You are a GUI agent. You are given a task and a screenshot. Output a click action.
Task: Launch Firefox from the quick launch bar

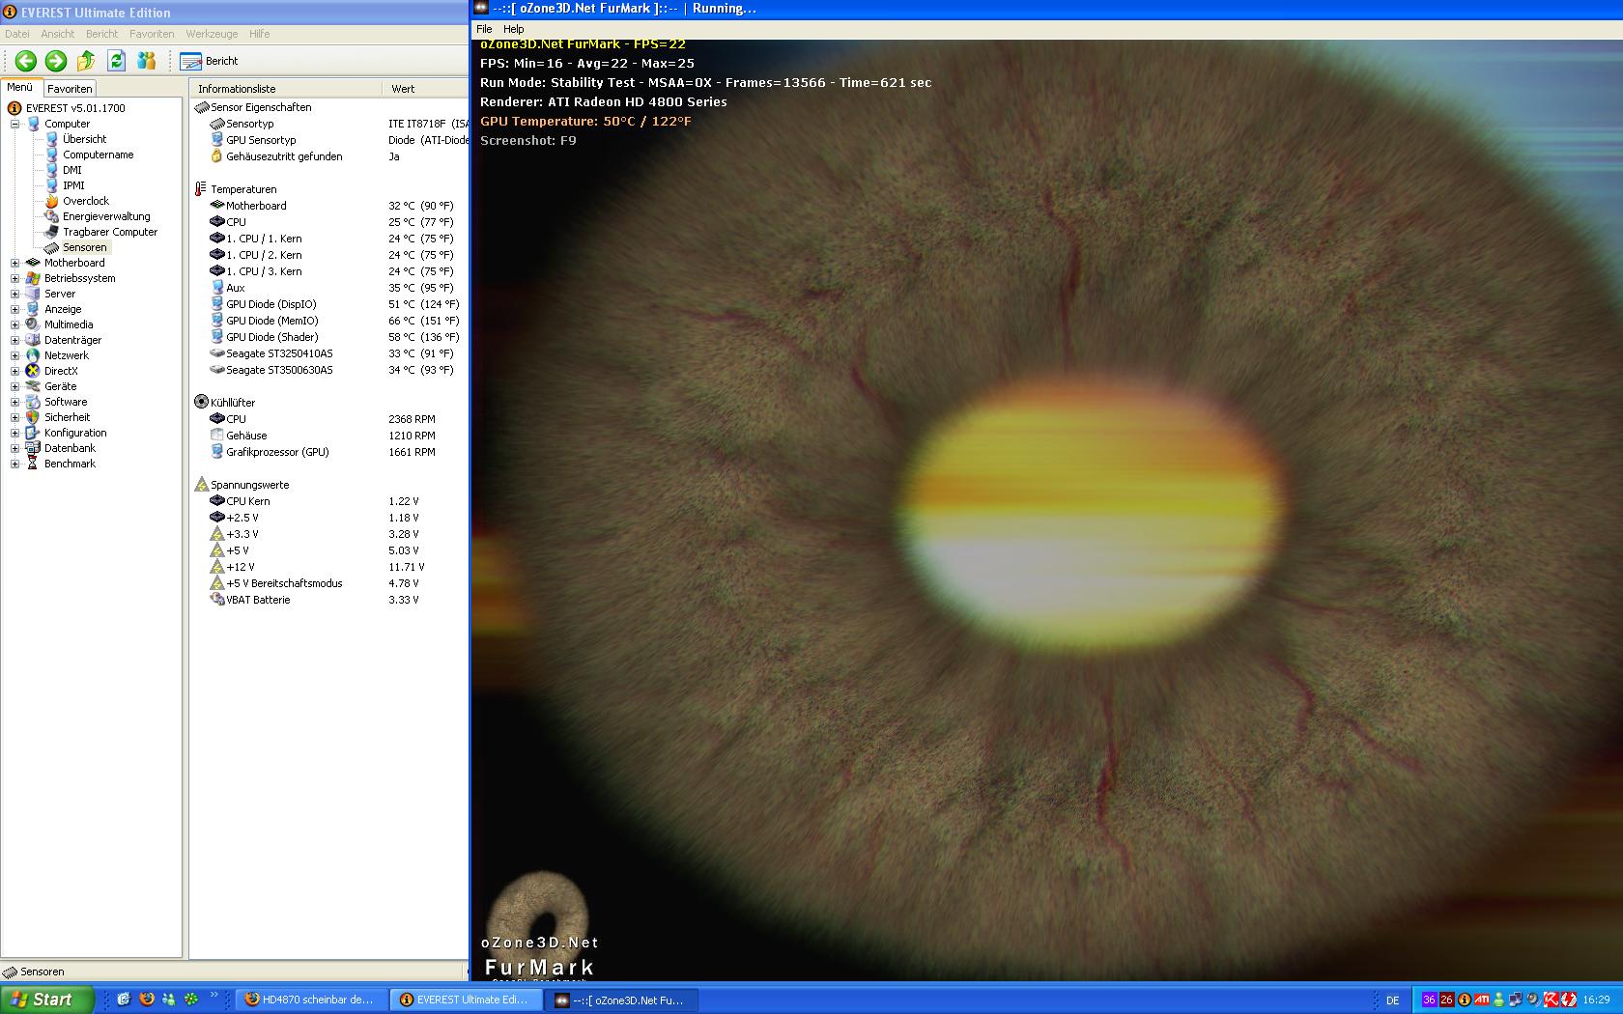[x=147, y=1000]
